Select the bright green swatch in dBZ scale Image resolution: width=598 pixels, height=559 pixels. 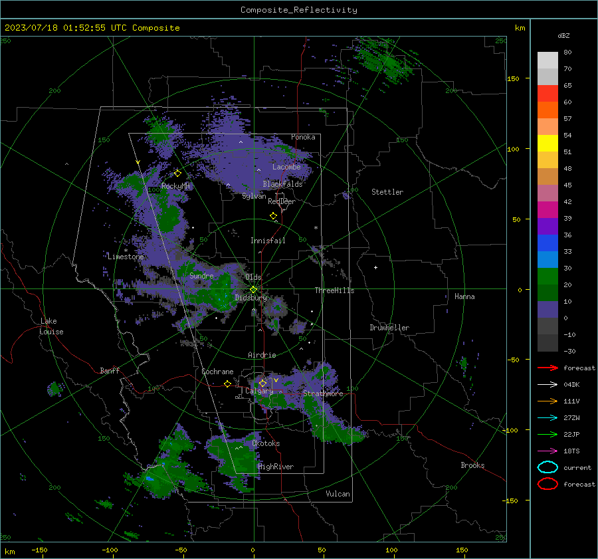point(548,276)
